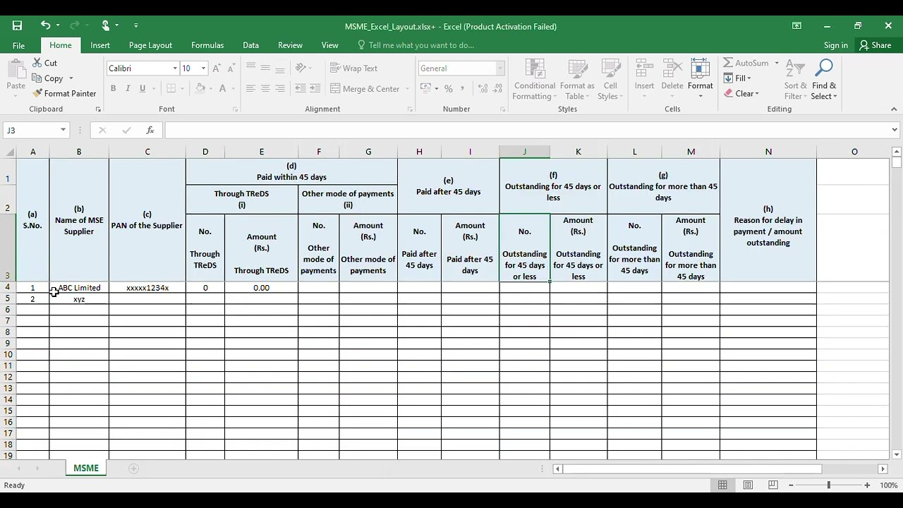Open the number format dropdown (General)
Viewport: 903px width, 508px height.
click(x=500, y=68)
